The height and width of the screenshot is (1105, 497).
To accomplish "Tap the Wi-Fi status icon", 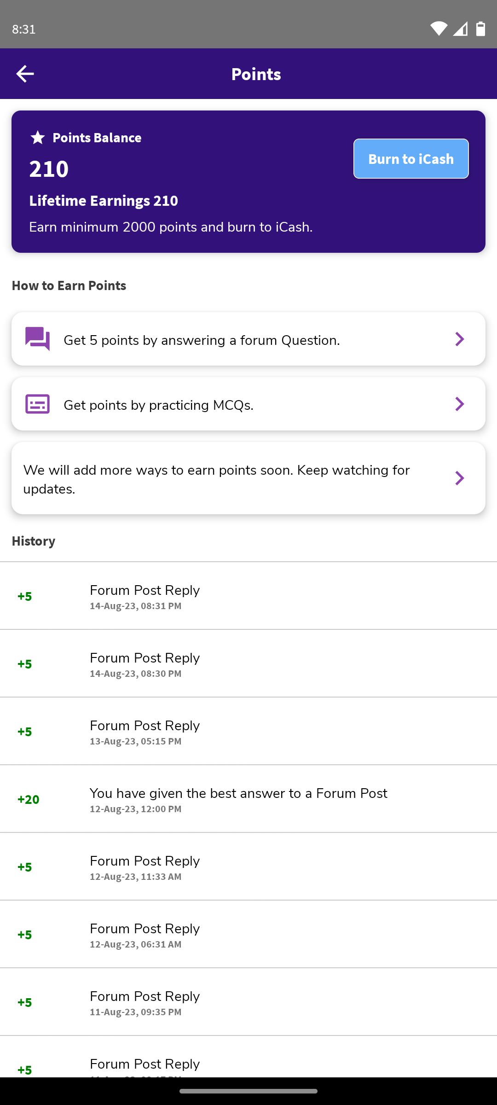I will tap(438, 29).
